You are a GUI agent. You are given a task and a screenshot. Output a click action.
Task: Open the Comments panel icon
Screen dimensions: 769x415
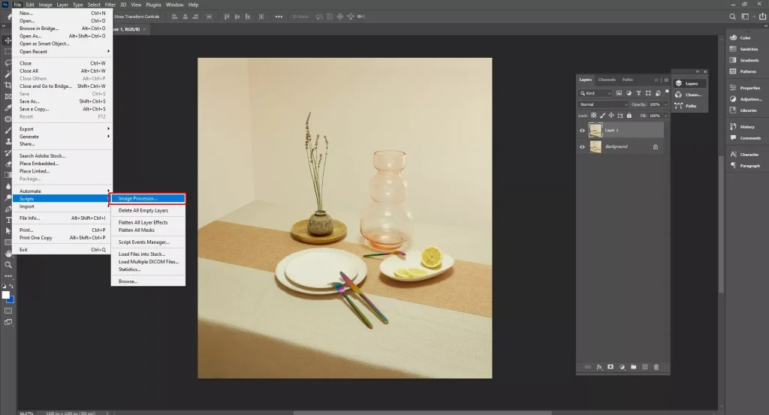click(733, 137)
